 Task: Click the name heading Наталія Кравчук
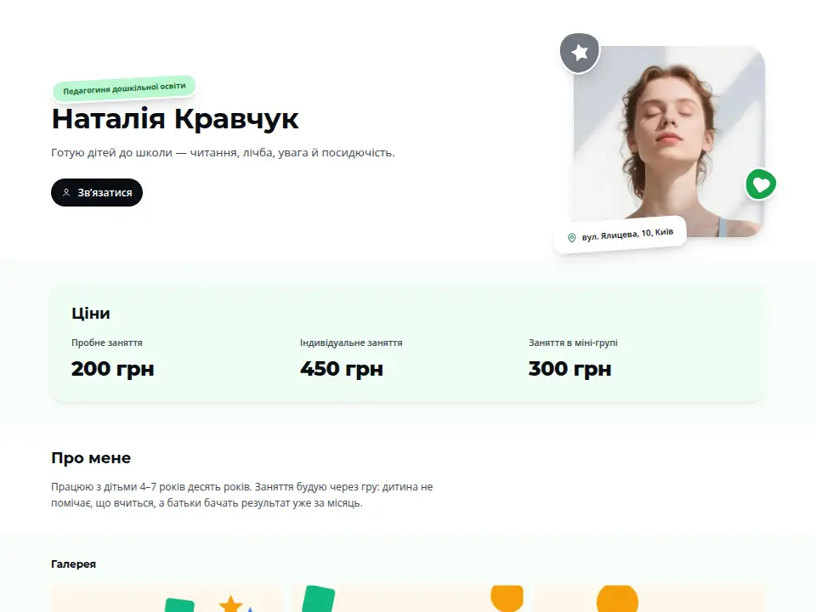[175, 119]
